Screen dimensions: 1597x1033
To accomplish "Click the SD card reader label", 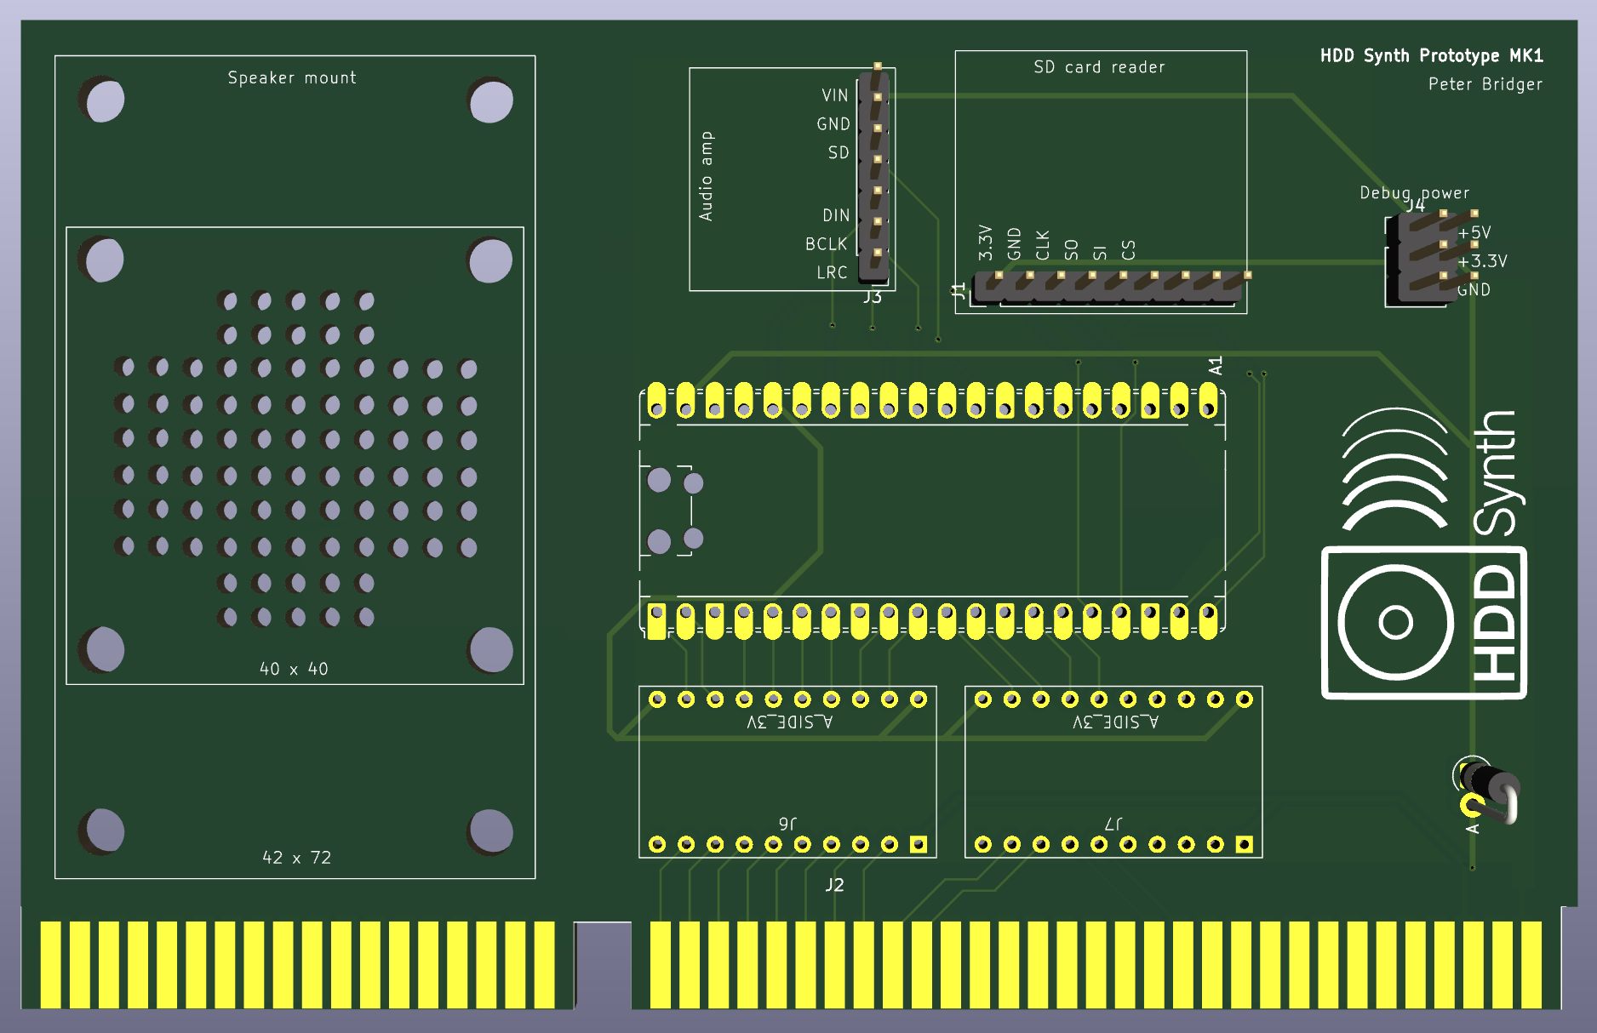I will pos(1099,67).
